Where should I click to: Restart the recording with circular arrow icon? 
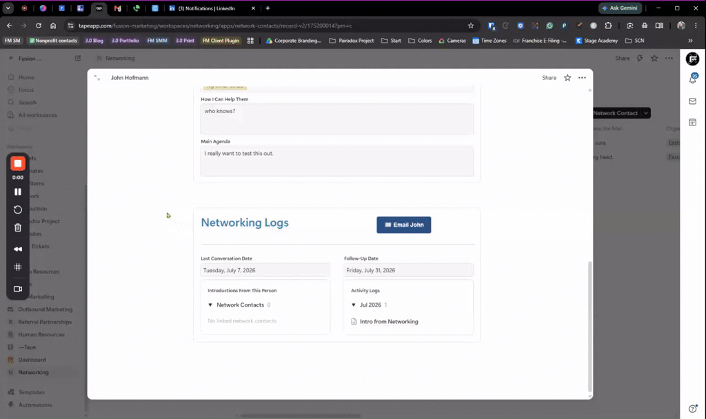pos(17,209)
